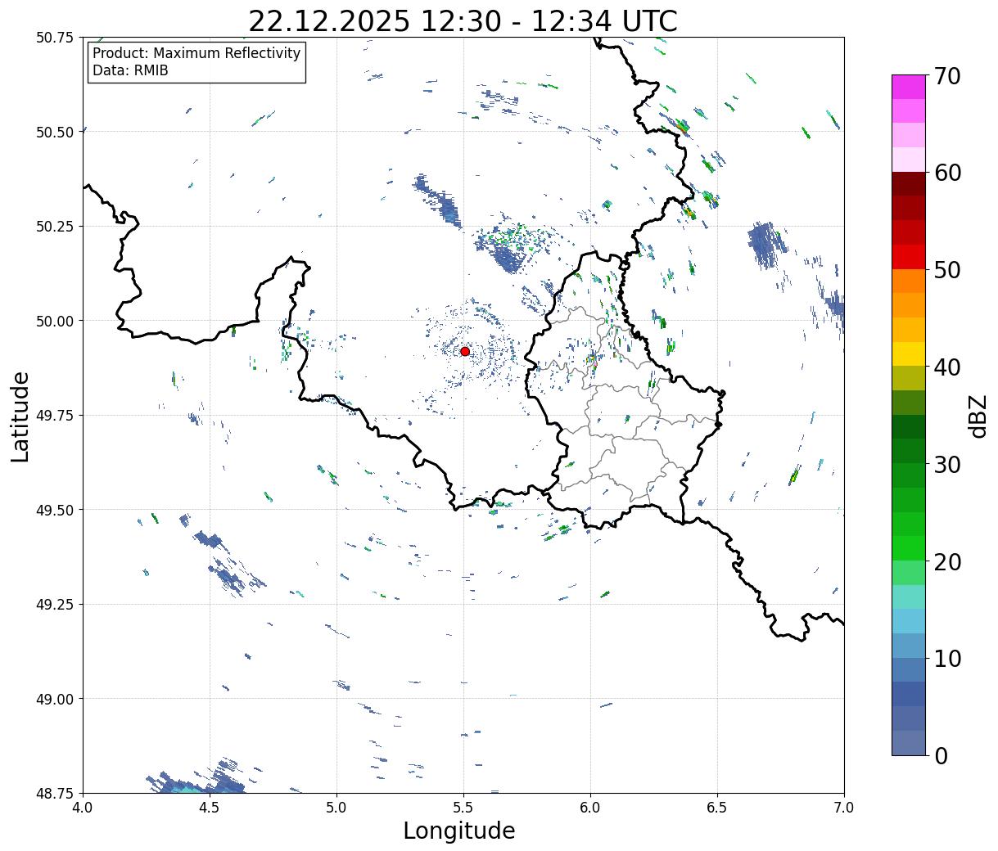Click the colorbar tick label 0
Screen dimensions: 998x851
pyautogui.click(x=941, y=755)
